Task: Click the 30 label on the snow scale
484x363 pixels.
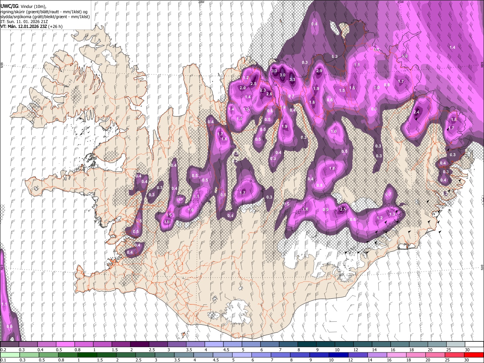Action: click(467, 350)
